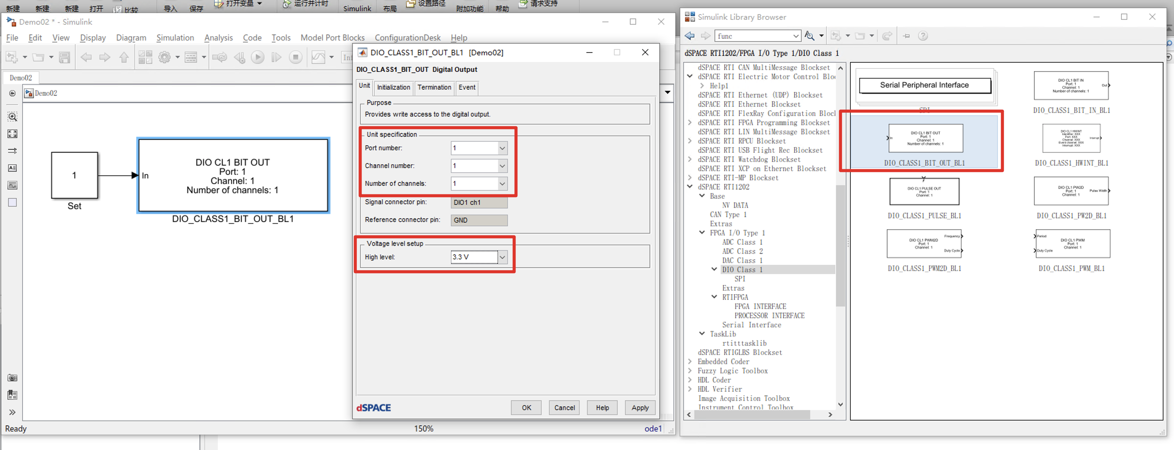The height and width of the screenshot is (450, 1174).
Task: Click the Annotation text palette icon
Action: click(12, 168)
